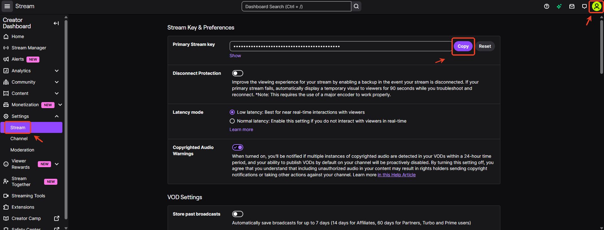The width and height of the screenshot is (604, 230).
Task: Expand the Monetization section chevron
Action: point(60,105)
